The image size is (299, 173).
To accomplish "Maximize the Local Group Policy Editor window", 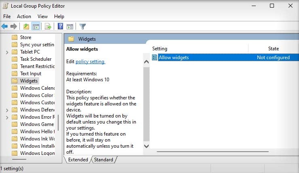I will (272, 6).
